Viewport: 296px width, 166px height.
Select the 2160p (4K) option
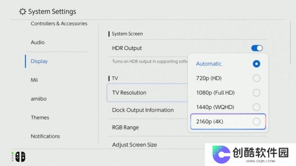tap(228, 121)
